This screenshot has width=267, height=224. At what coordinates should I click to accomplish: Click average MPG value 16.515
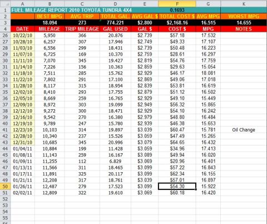[x=208, y=23]
